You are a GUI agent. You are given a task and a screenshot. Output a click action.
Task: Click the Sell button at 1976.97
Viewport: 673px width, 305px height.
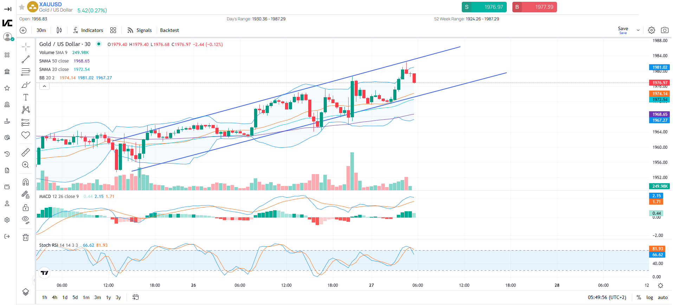click(x=484, y=7)
